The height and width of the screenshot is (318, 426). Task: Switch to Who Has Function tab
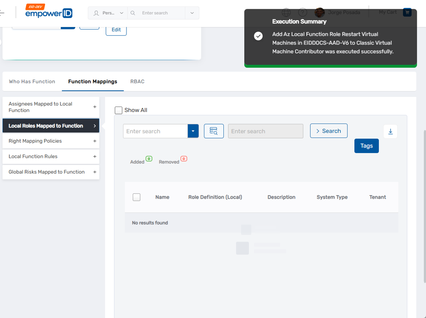click(x=32, y=82)
